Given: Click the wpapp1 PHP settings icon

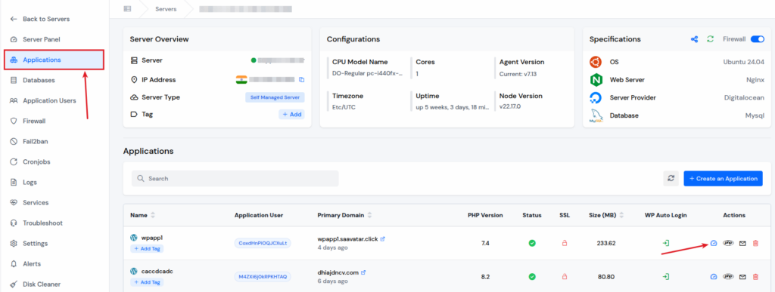Looking at the screenshot, I should 728,243.
